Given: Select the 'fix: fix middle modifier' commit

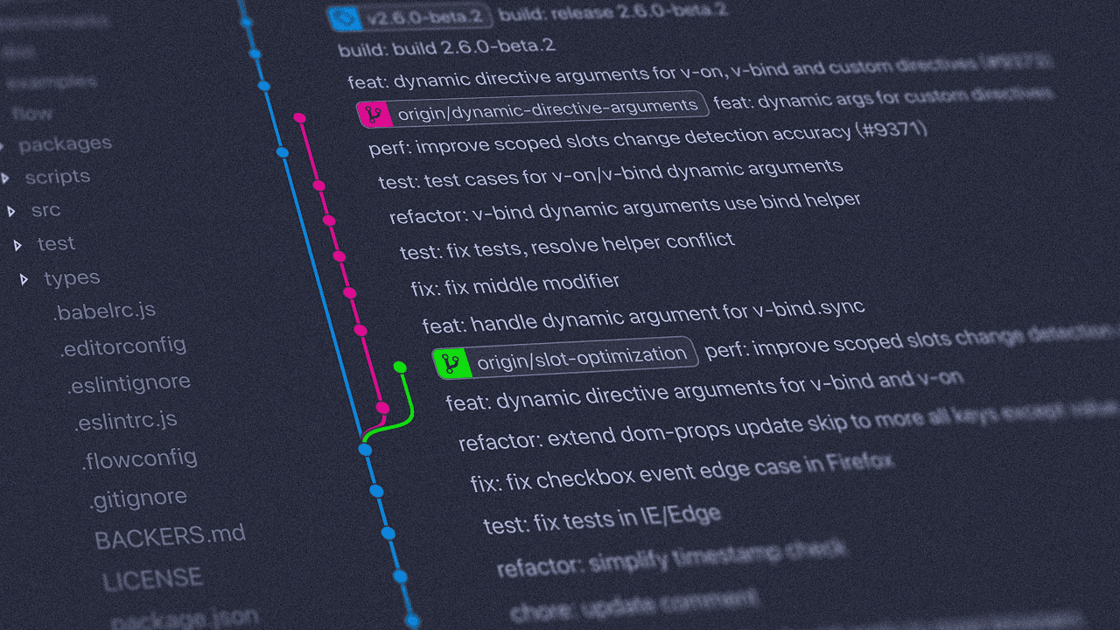Looking at the screenshot, I should 514,284.
